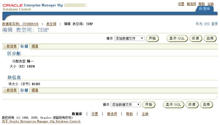Click bottom 应用 button
This screenshot has height=125, width=220.
point(206,105)
